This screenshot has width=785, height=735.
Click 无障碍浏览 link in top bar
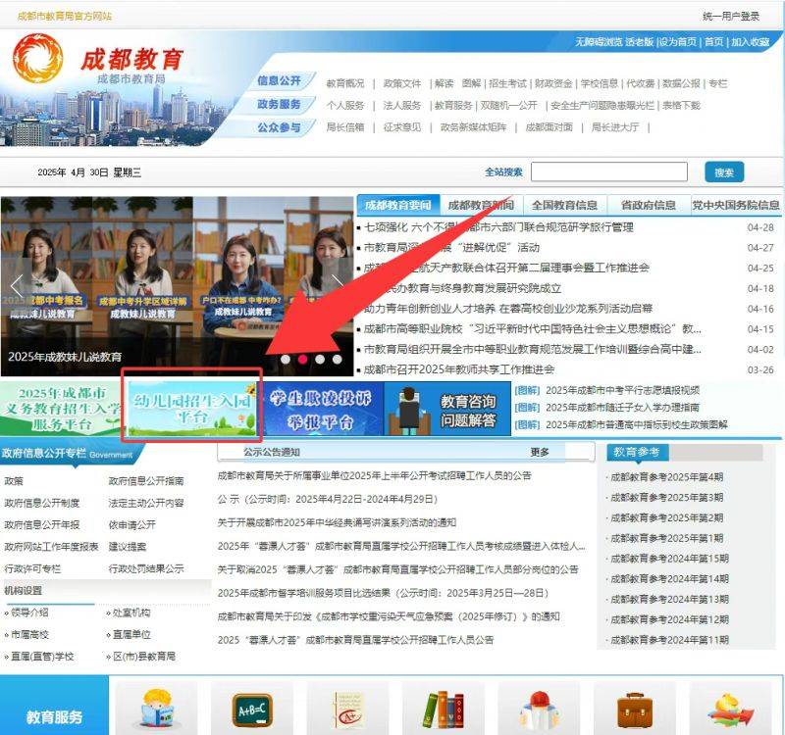[599, 42]
